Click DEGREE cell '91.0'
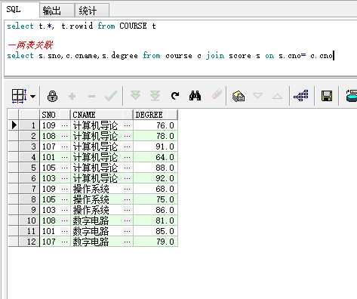357x299 pixels. click(155, 146)
